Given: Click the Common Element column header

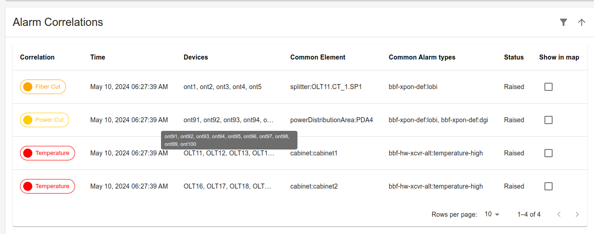Looking at the screenshot, I should pyautogui.click(x=318, y=57).
